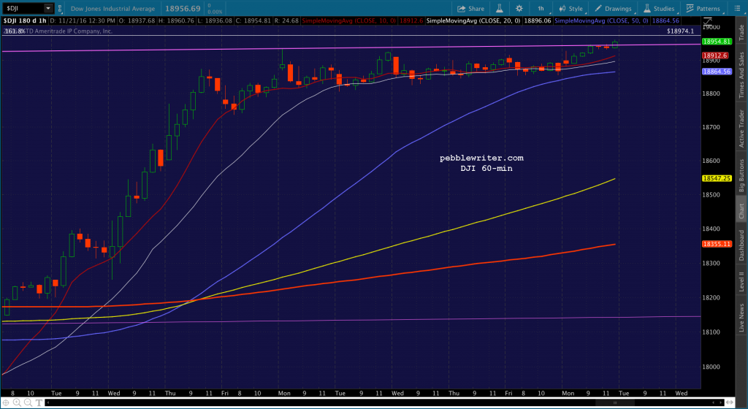This screenshot has height=409, width=748.
Task: Click the 161.8% Fibonacci level label
Action: click(x=15, y=31)
